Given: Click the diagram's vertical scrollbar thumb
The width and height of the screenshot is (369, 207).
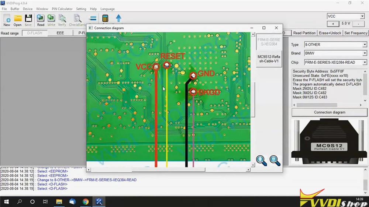Looking at the screenshot, I should click(x=253, y=99).
